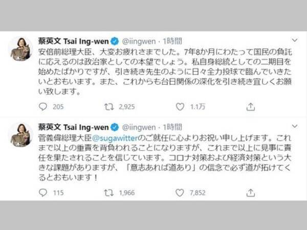The width and height of the screenshot is (307, 230).
Task: Like the tweet with 1.1万 likes
Action: [180, 107]
